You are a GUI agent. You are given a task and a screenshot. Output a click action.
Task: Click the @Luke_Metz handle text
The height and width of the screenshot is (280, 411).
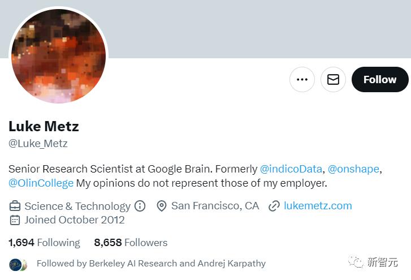pyautogui.click(x=38, y=144)
